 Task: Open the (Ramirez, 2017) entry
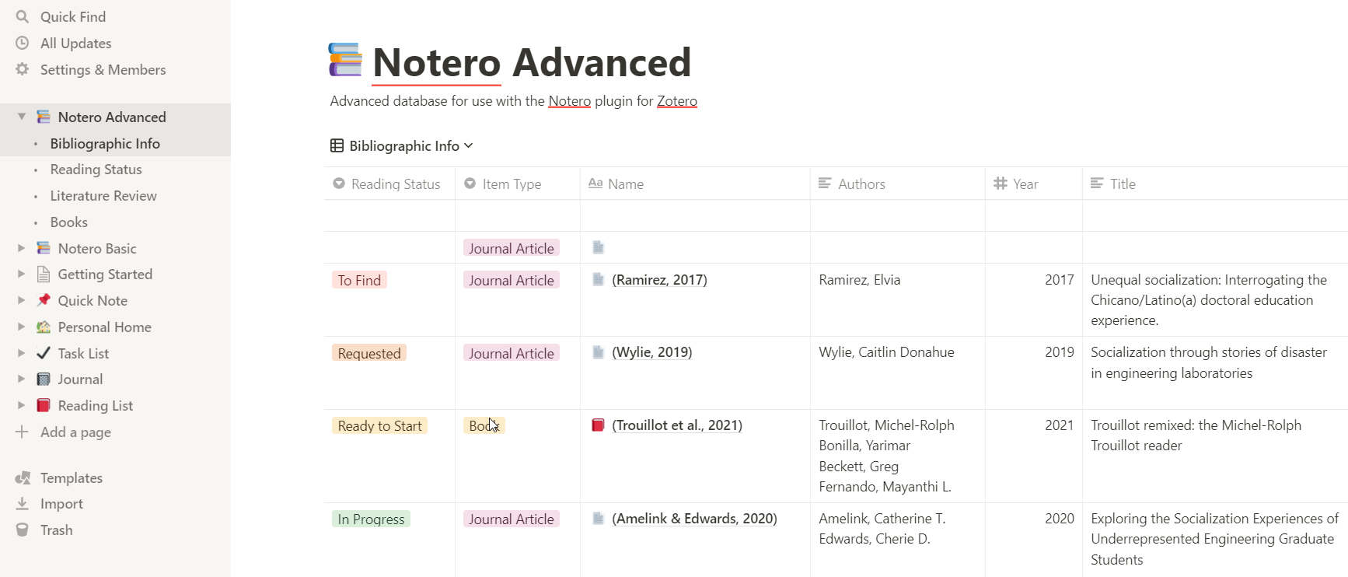click(659, 280)
